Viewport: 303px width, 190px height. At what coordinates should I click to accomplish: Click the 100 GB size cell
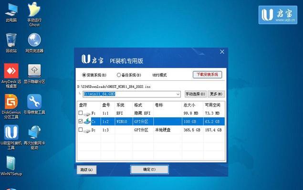click(189, 122)
